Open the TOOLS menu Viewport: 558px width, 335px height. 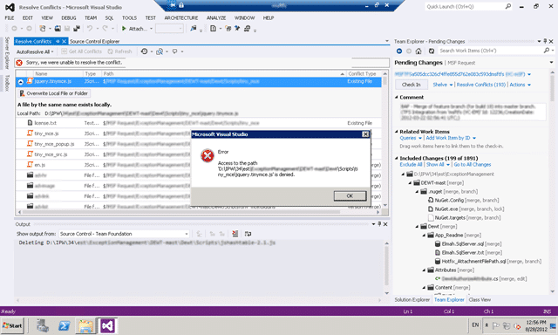click(129, 17)
